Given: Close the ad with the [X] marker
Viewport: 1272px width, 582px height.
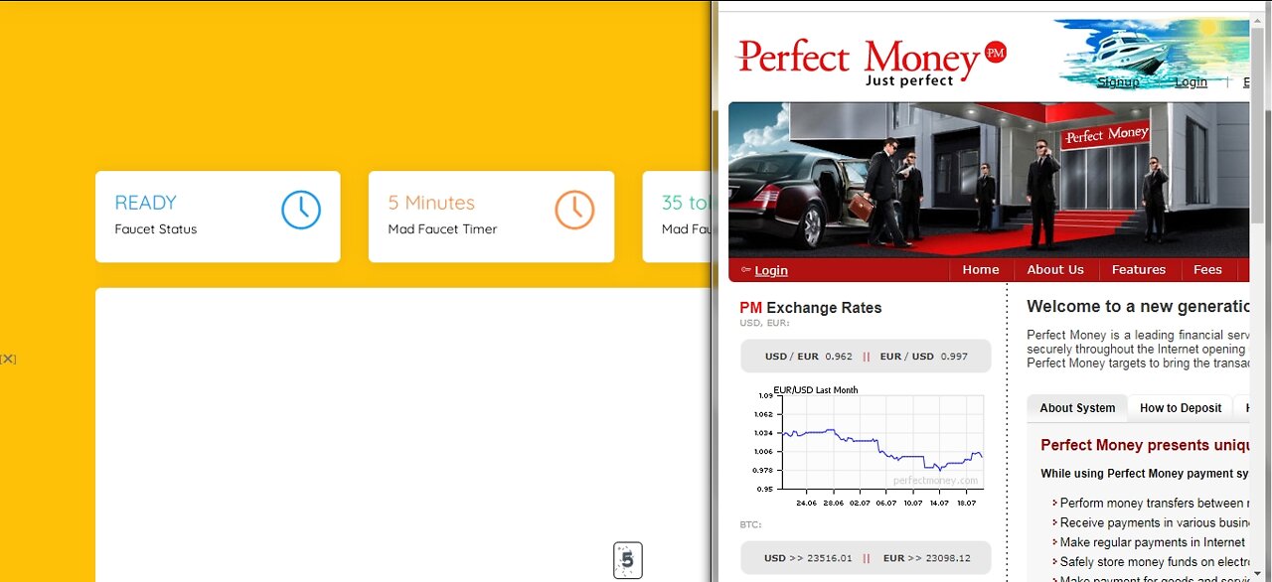Looking at the screenshot, I should point(8,359).
